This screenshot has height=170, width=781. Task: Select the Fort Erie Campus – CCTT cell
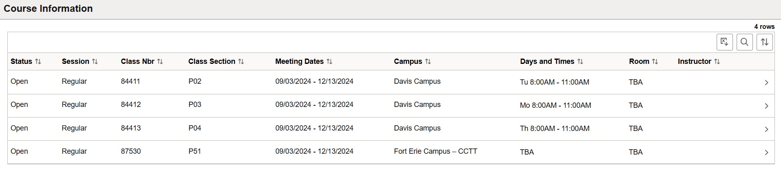tap(435, 151)
